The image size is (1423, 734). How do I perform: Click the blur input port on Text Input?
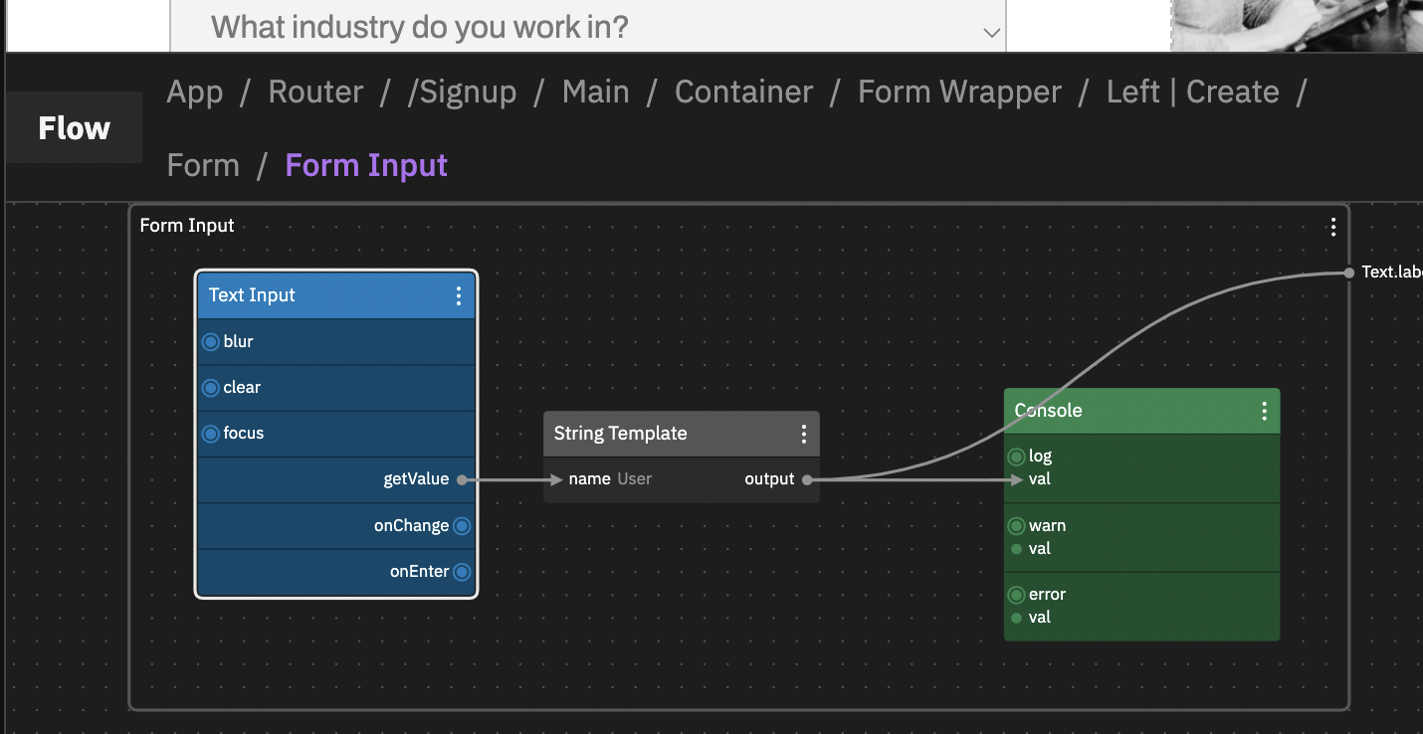[211, 341]
